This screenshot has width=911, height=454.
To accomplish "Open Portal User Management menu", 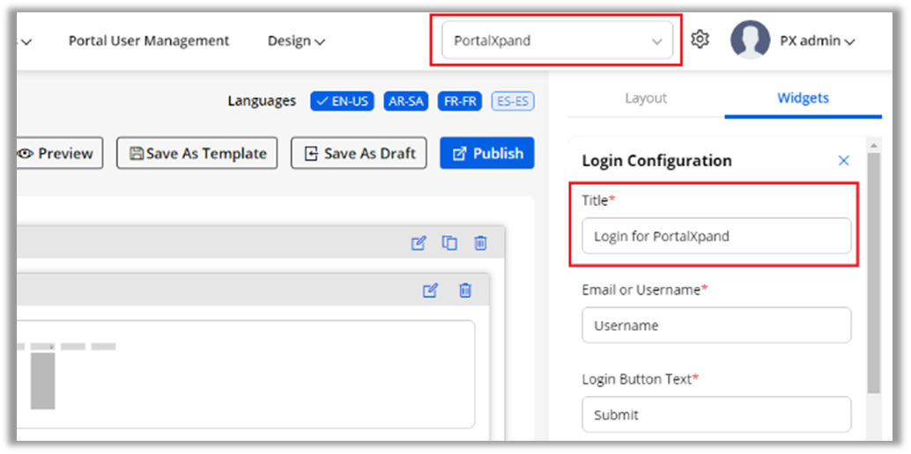I will (x=149, y=40).
